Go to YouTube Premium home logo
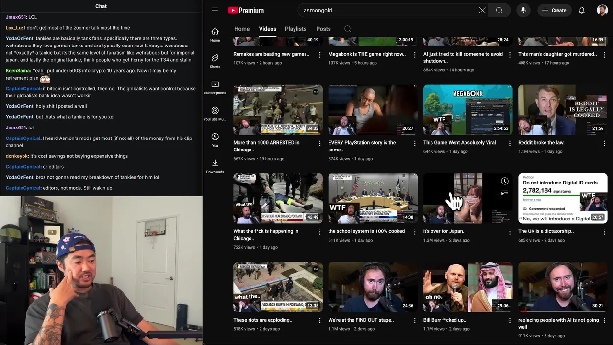The width and height of the screenshot is (613, 345). coord(246,10)
